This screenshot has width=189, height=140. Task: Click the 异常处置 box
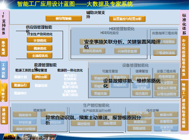click(x=25, y=122)
